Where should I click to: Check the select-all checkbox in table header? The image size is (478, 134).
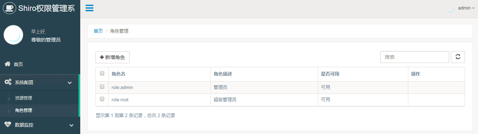(x=102, y=74)
